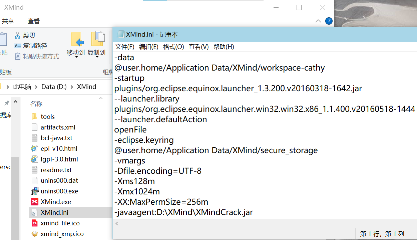This screenshot has width=417, height=240.
Task: Click the Copy to folder icon
Action: point(98,39)
